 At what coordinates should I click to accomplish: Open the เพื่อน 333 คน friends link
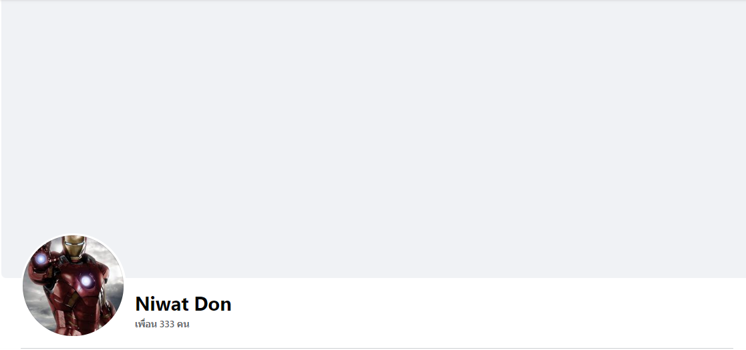(162, 325)
